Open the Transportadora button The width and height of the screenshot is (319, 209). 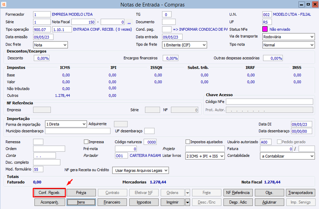pos(300,193)
